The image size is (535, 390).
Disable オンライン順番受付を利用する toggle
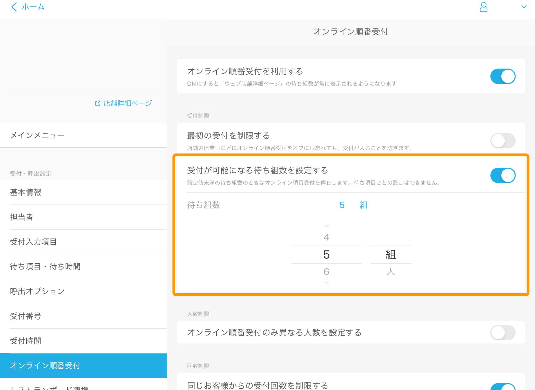tap(503, 76)
